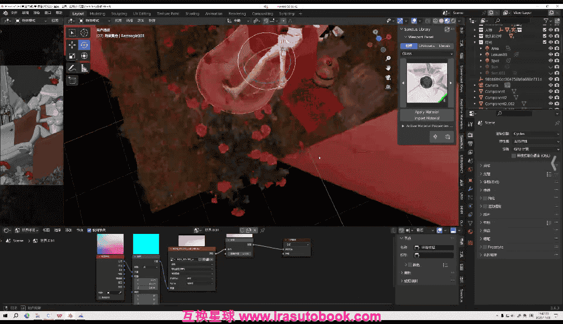Open Chrome from the taskbar
Viewport: 563px width, 324px height.
tap(26, 316)
